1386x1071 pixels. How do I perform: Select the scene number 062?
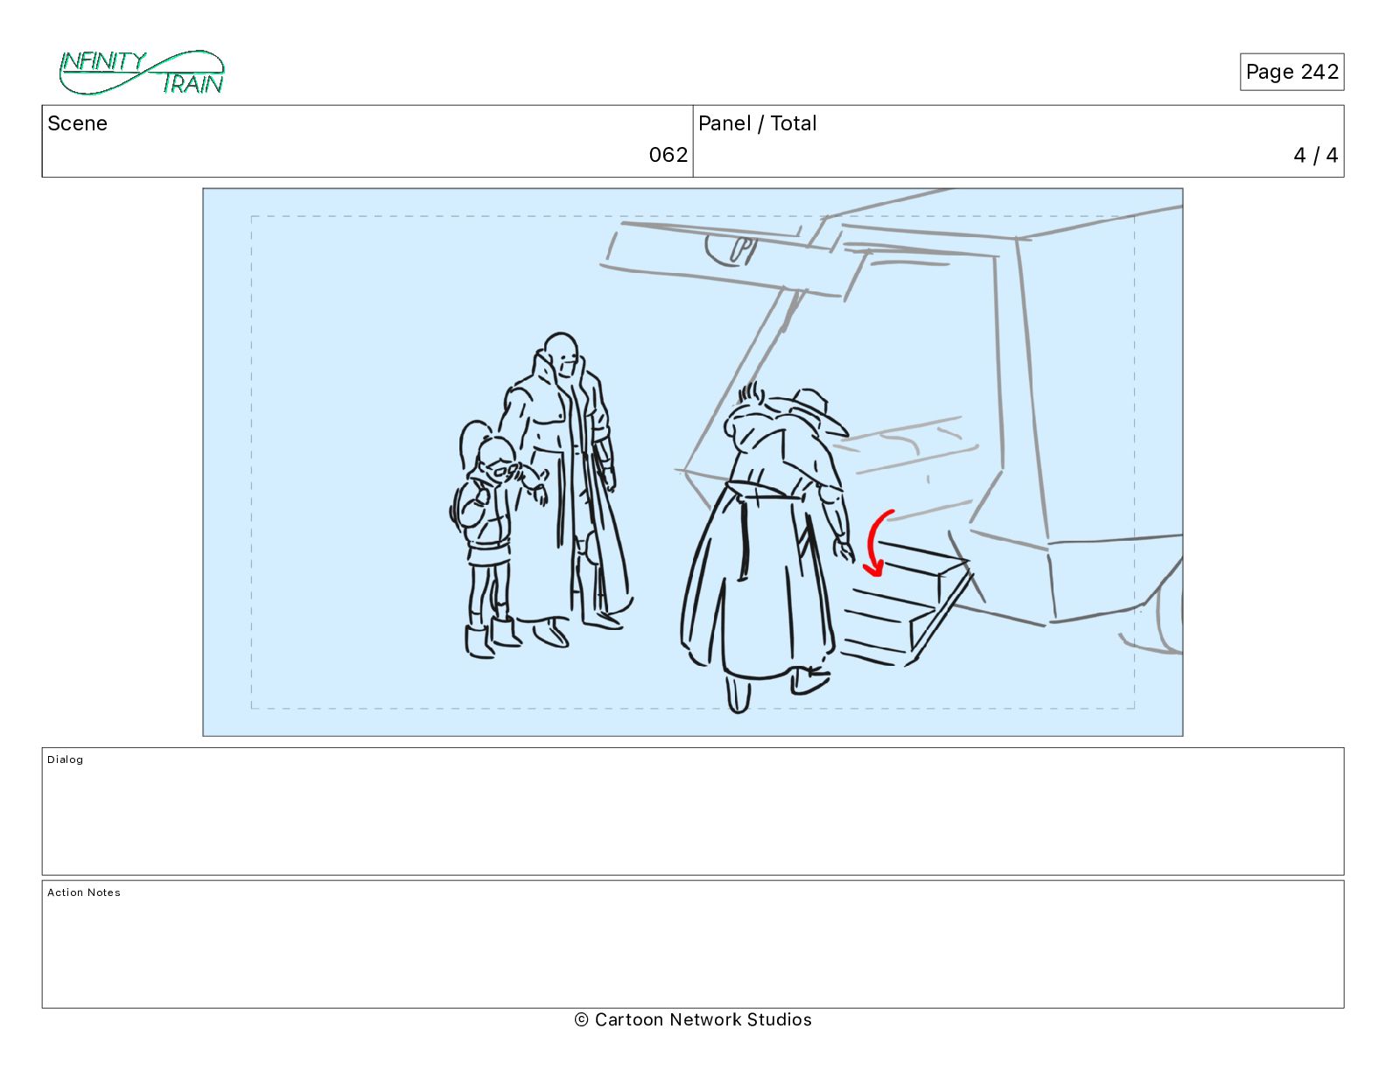click(668, 155)
